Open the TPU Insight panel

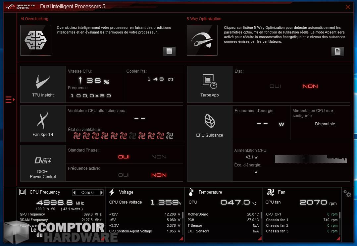coord(43,84)
